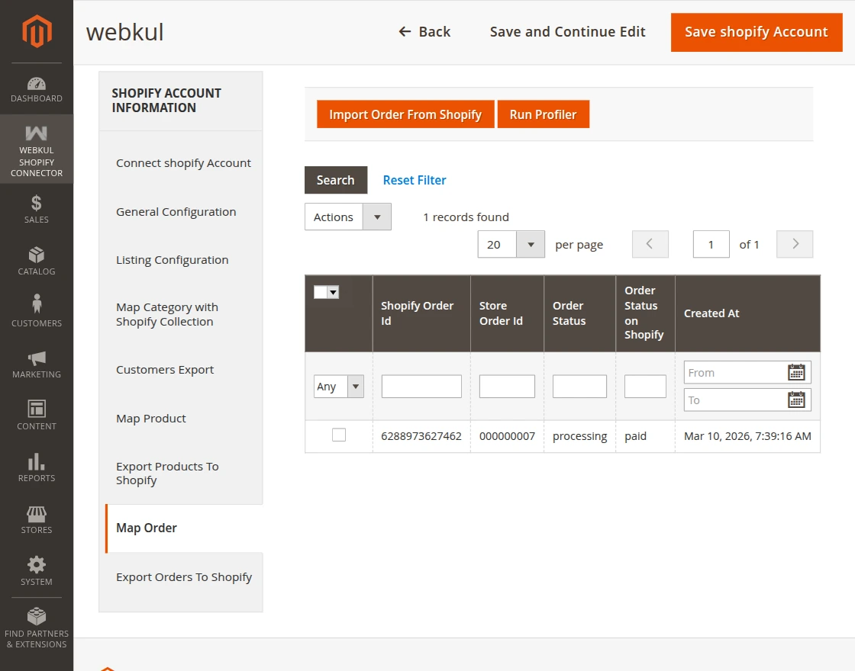
Task: Open the Any filter dropdown
Action: point(339,386)
